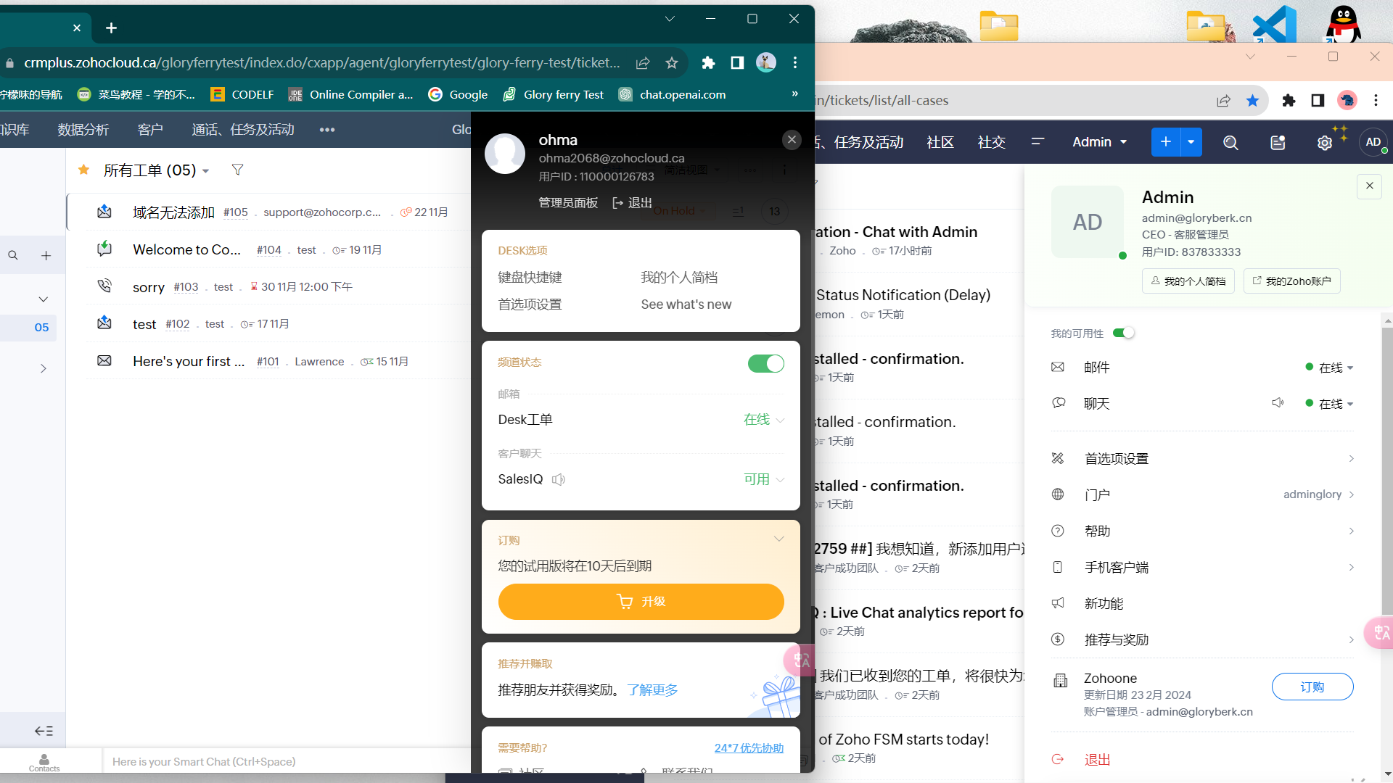Open the QQ penguin desktop icon
This screenshot has height=783, width=1393.
click(x=1344, y=24)
